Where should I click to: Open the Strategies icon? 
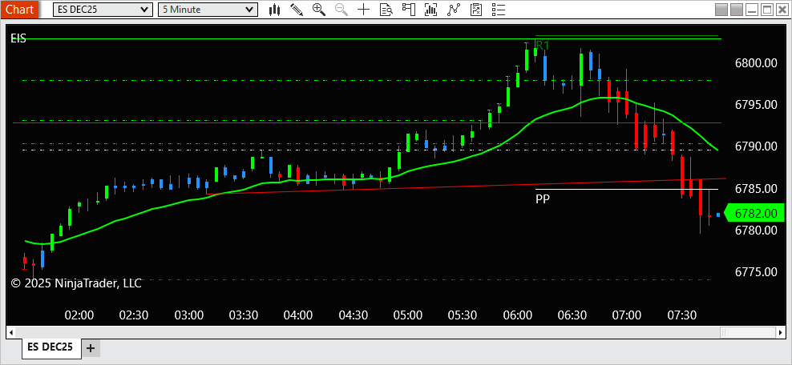476,9
